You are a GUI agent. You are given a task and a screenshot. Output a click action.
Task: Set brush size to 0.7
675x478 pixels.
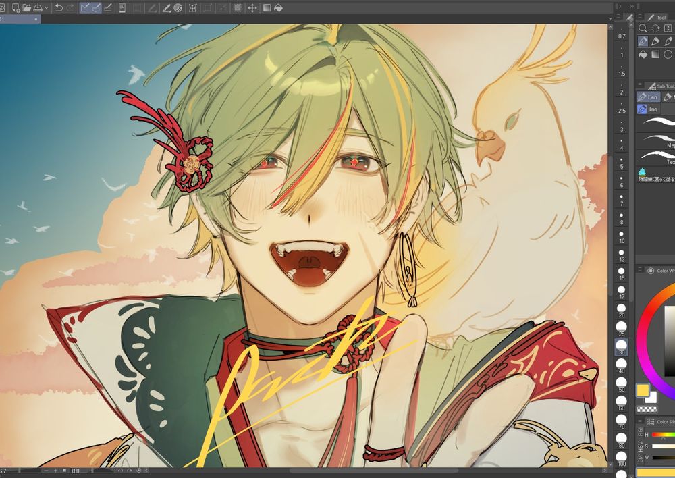(621, 32)
